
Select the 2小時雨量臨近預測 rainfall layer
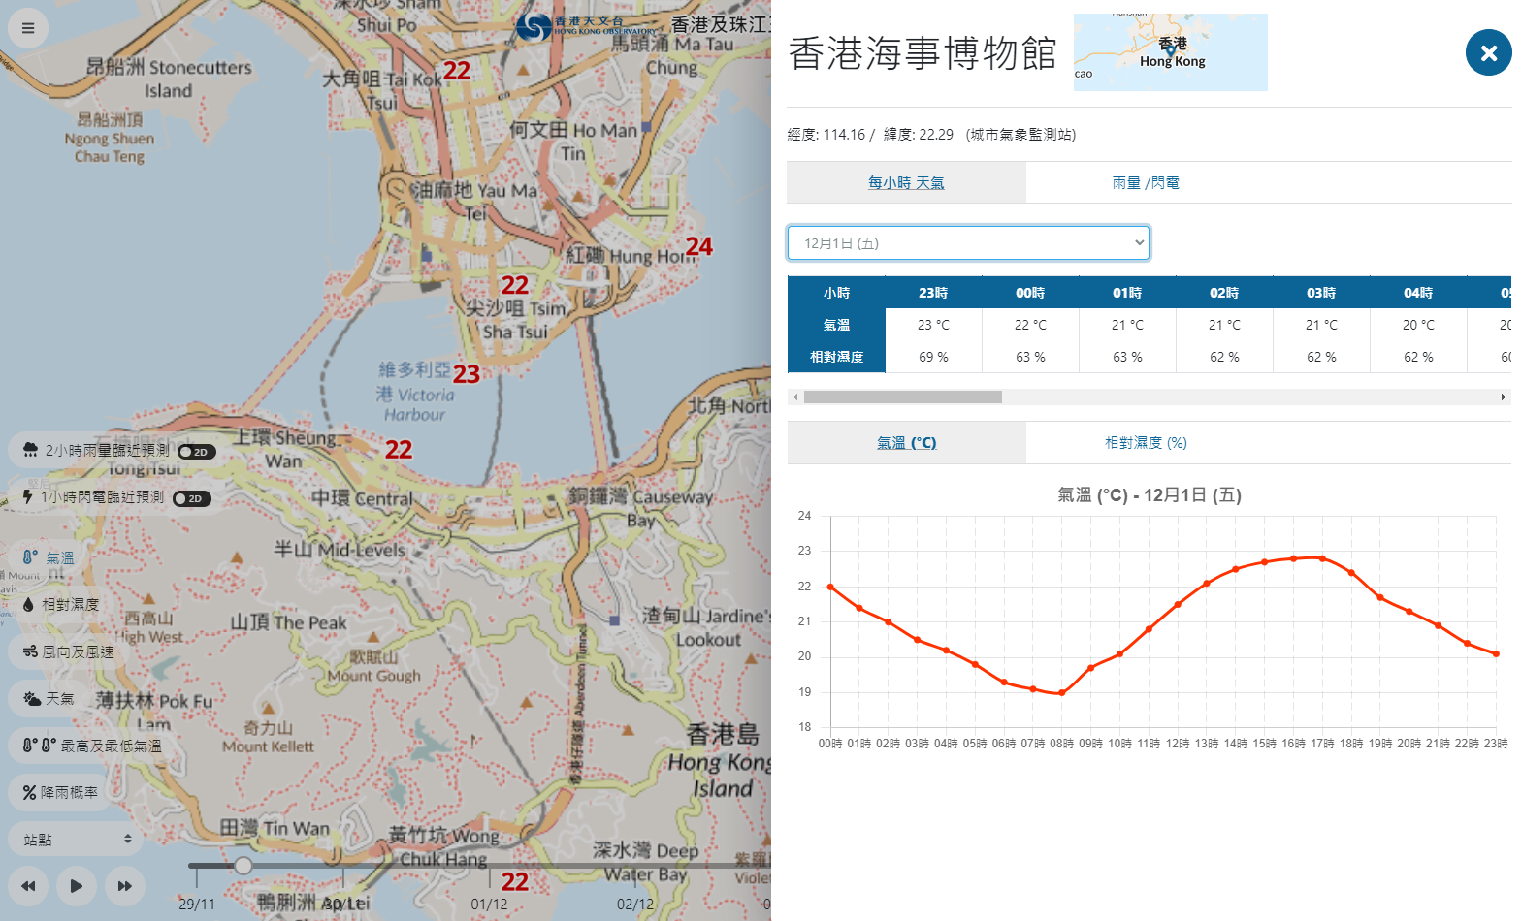click(x=107, y=451)
